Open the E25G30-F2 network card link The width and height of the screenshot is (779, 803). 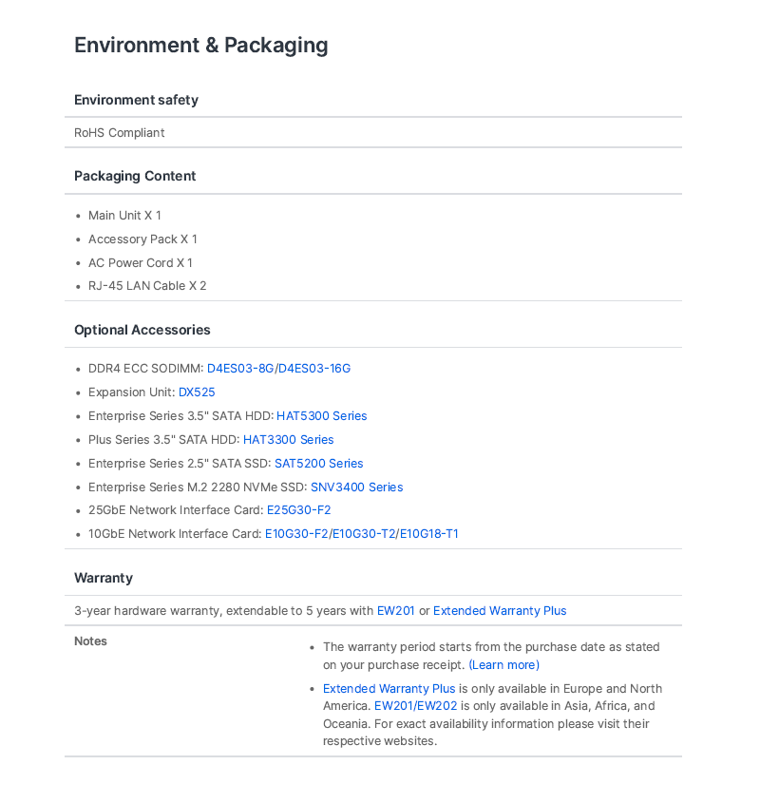299,510
